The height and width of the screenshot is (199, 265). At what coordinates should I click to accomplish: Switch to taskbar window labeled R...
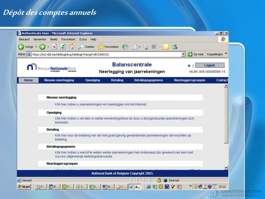click(54, 187)
